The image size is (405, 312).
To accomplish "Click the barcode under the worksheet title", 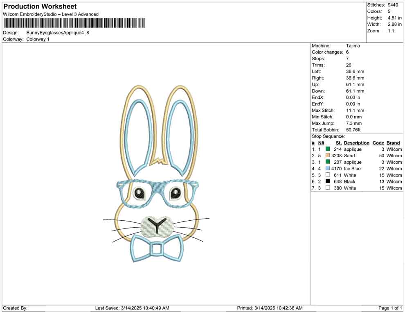I will click(x=74, y=23).
